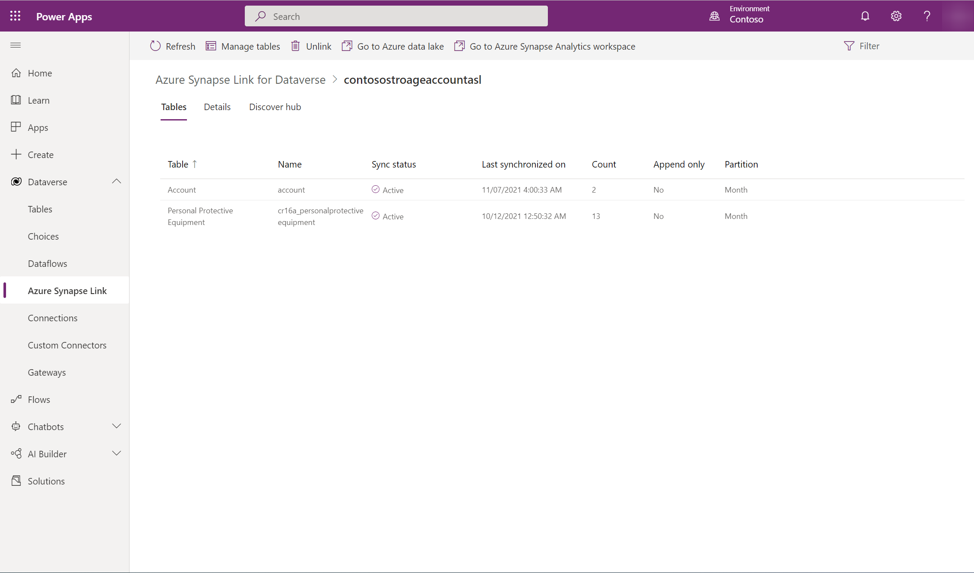Open the Azure Synapse Link menu item

[x=67, y=290]
